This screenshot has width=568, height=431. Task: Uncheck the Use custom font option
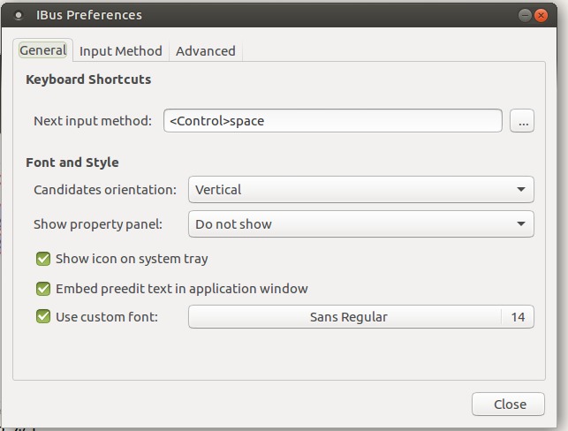click(43, 316)
